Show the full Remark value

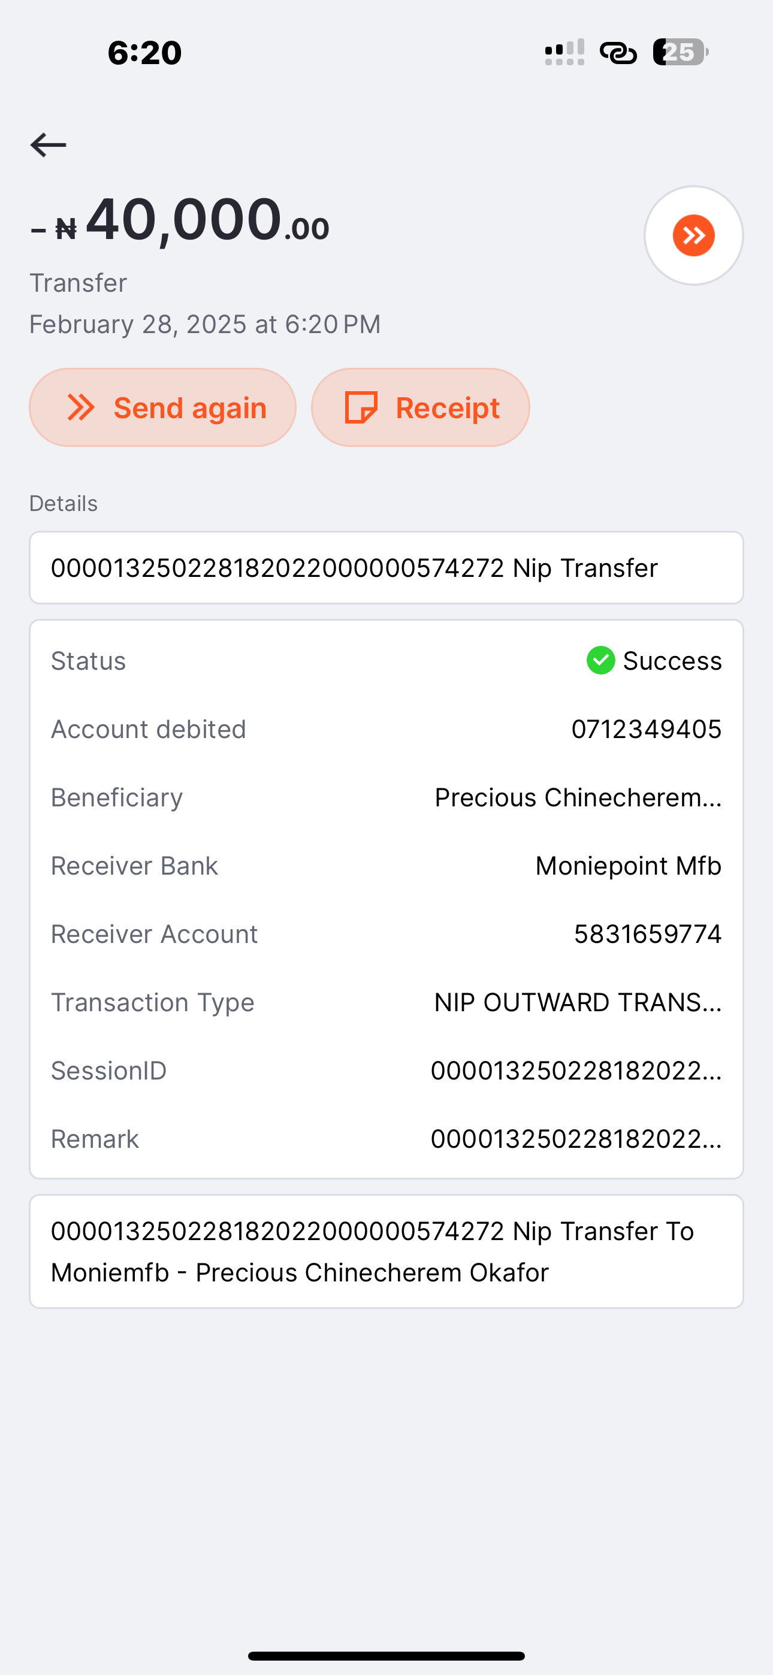click(x=576, y=1139)
